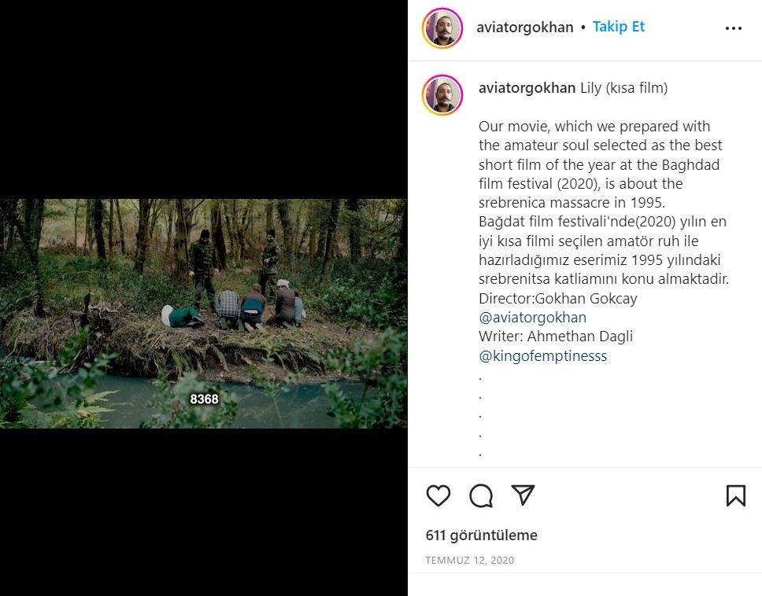Save the post with the bookmark icon

pyautogui.click(x=735, y=495)
